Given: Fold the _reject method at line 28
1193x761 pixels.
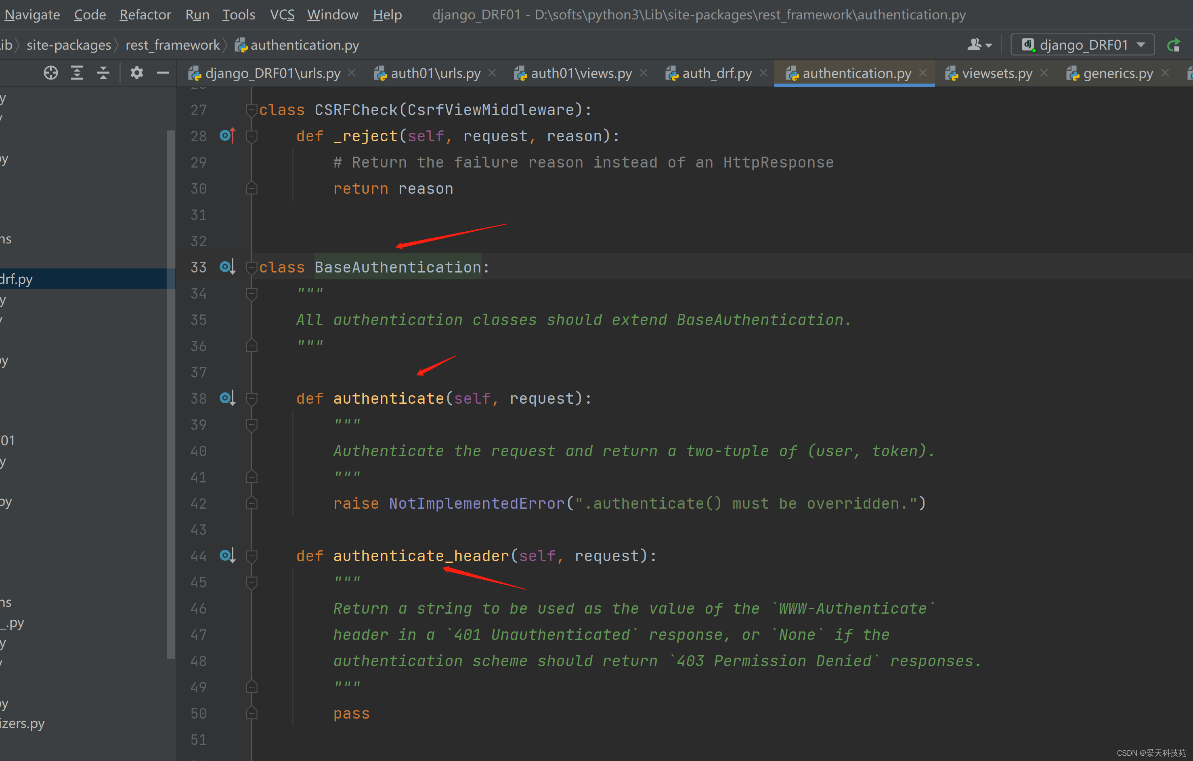Looking at the screenshot, I should [252, 136].
